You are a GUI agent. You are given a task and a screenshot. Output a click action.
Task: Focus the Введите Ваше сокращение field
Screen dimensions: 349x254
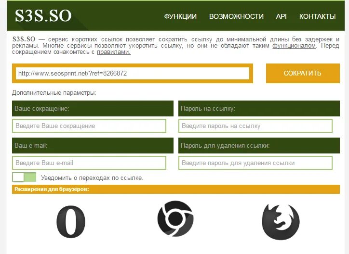89,126
